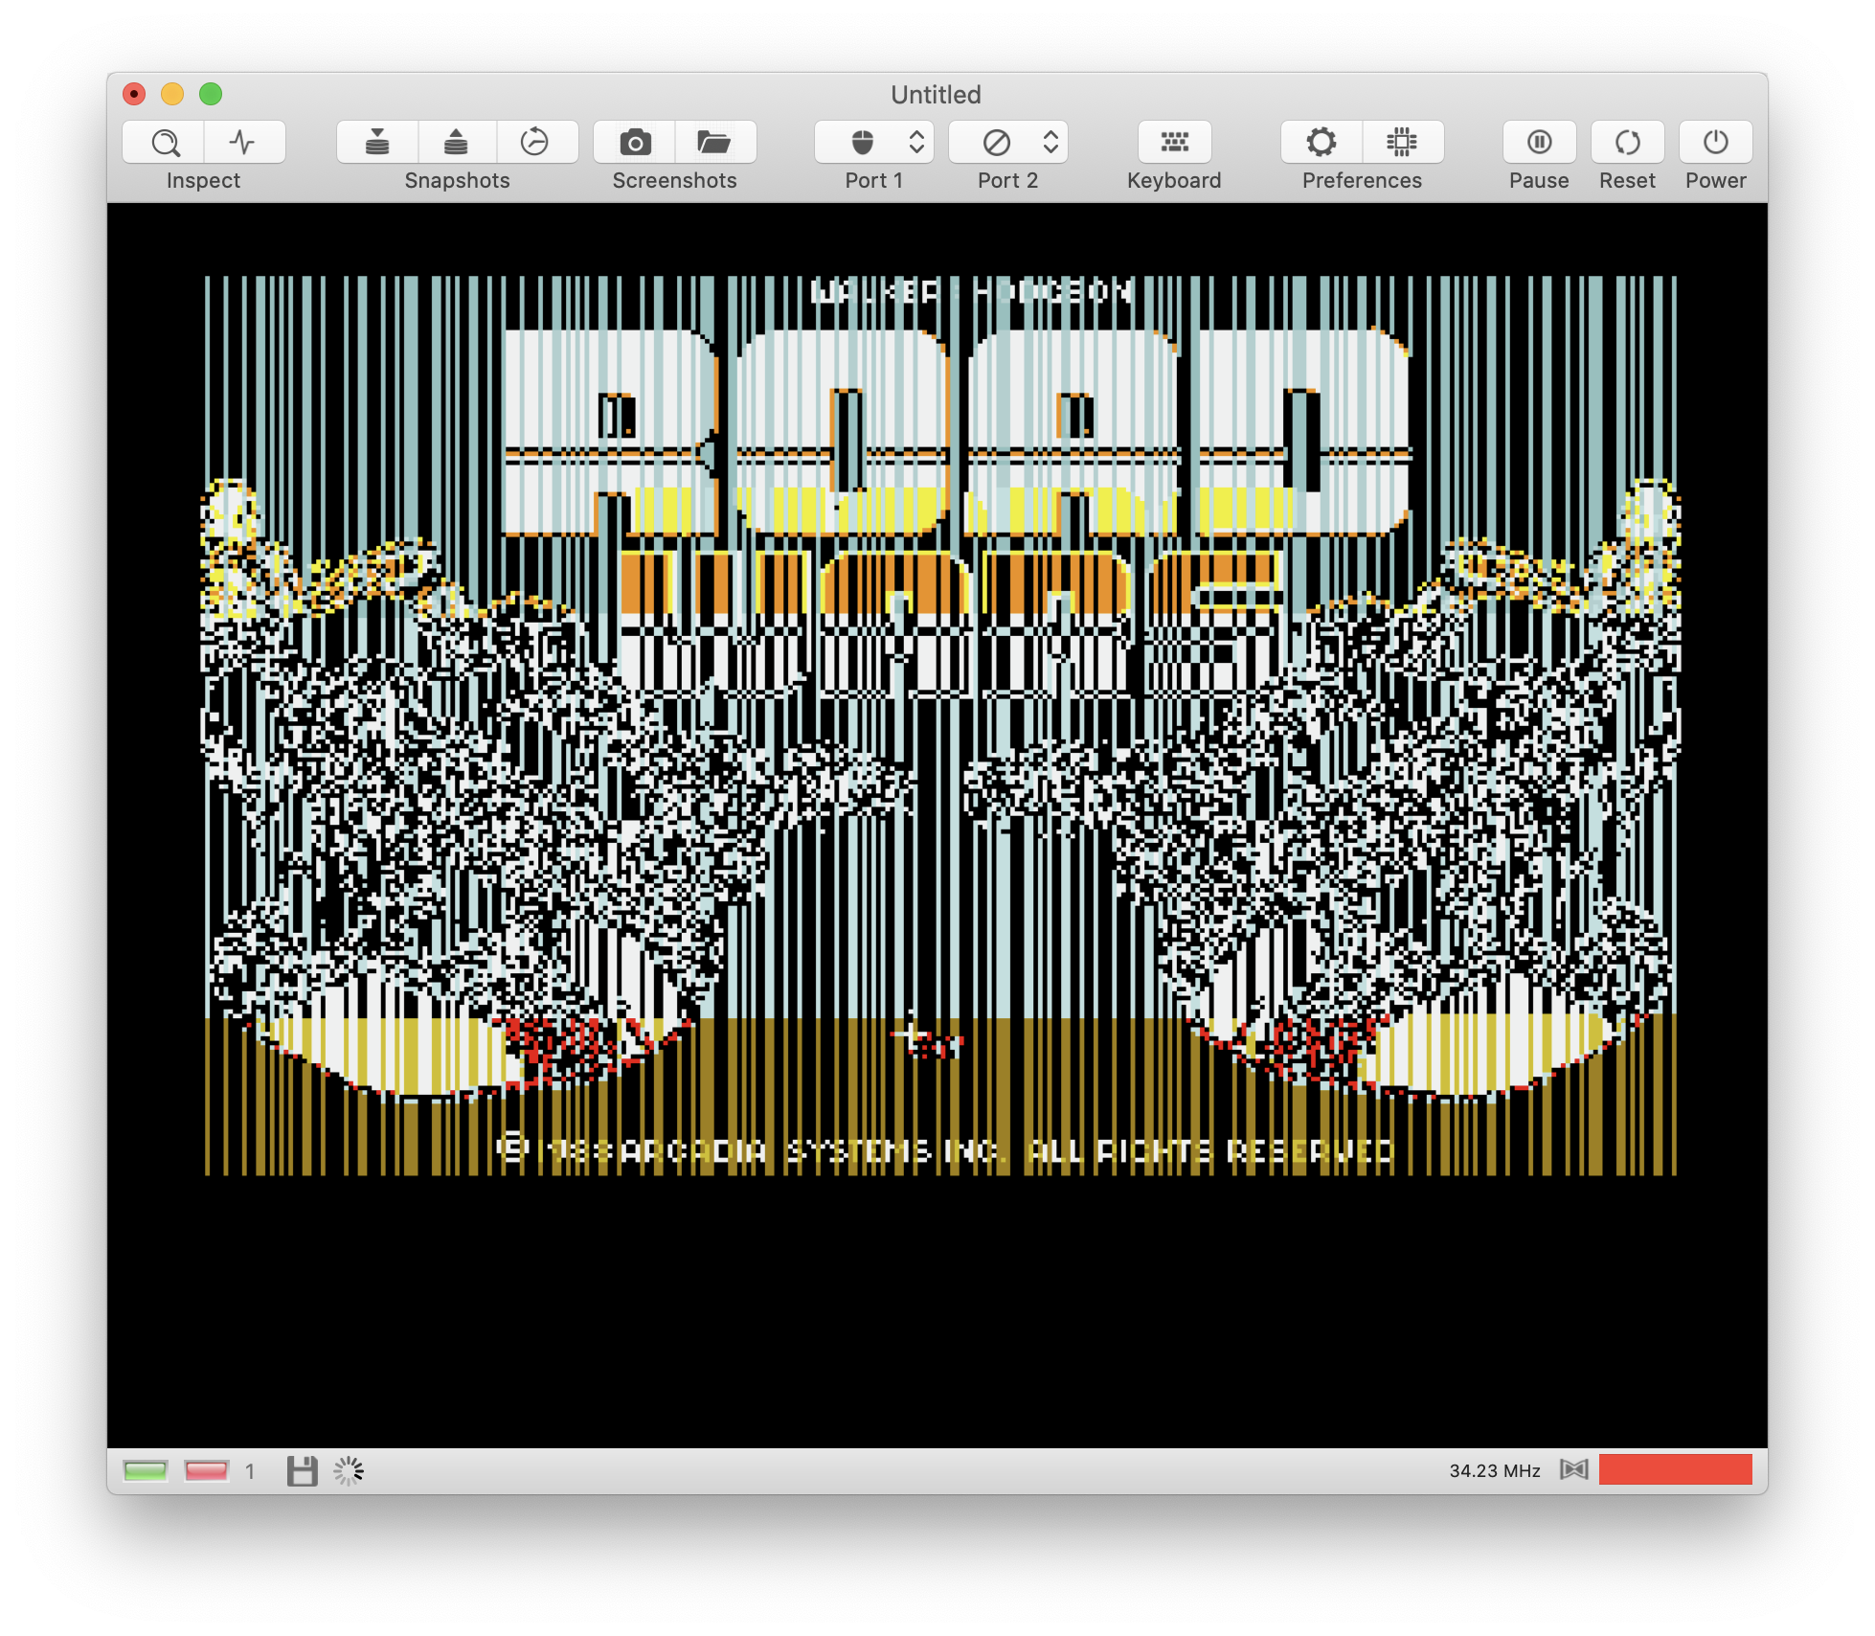The image size is (1875, 1636).
Task: Open Port 2 stepper arrows
Action: 1050,143
